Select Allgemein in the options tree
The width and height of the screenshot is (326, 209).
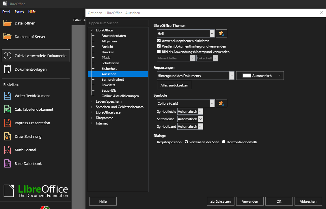coord(109,41)
